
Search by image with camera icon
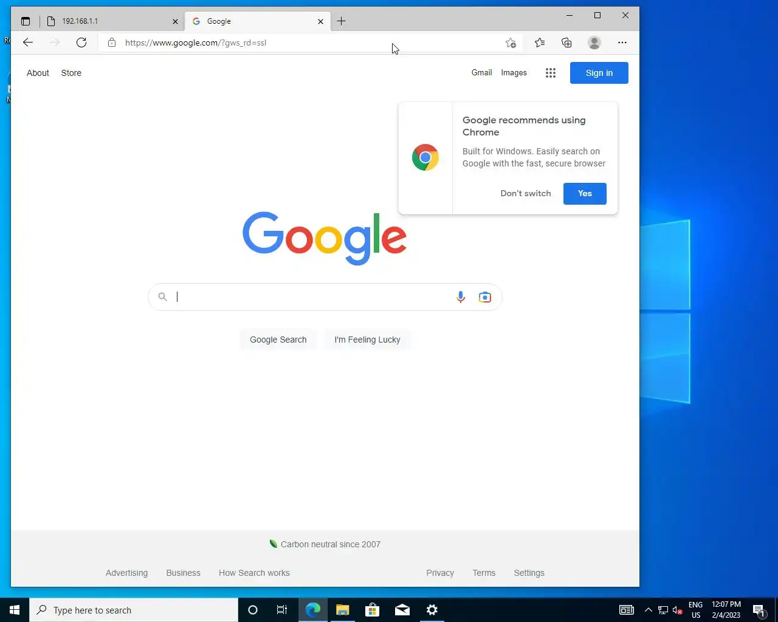484,297
